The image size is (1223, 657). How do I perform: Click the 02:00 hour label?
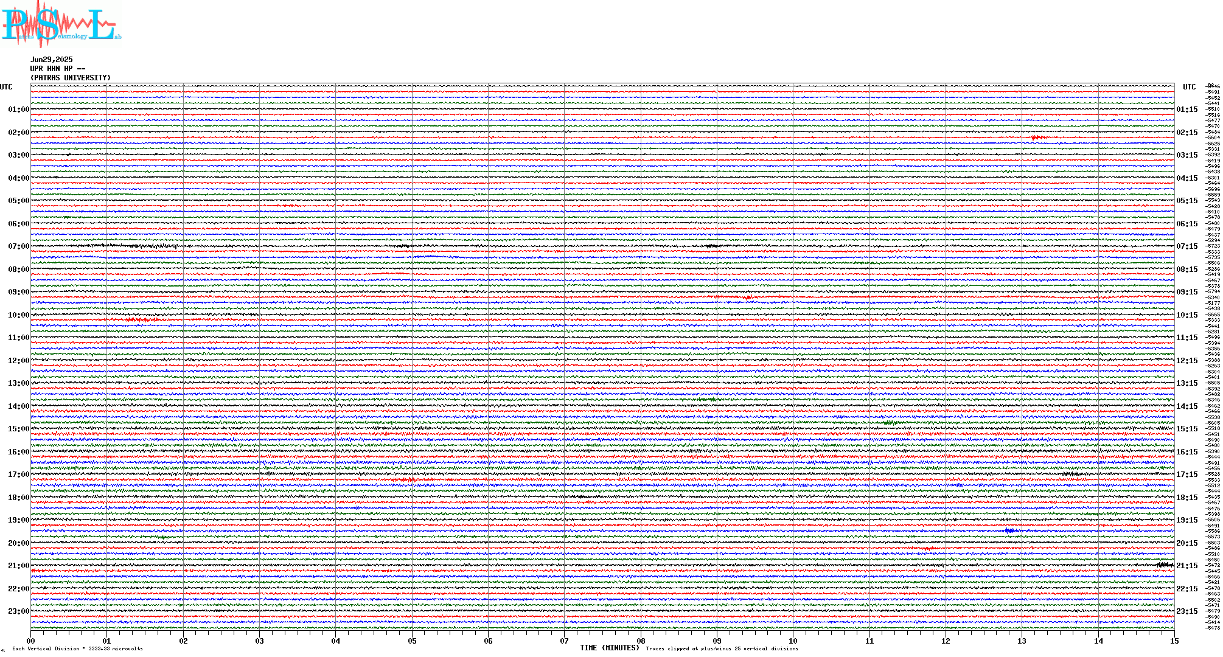point(18,133)
